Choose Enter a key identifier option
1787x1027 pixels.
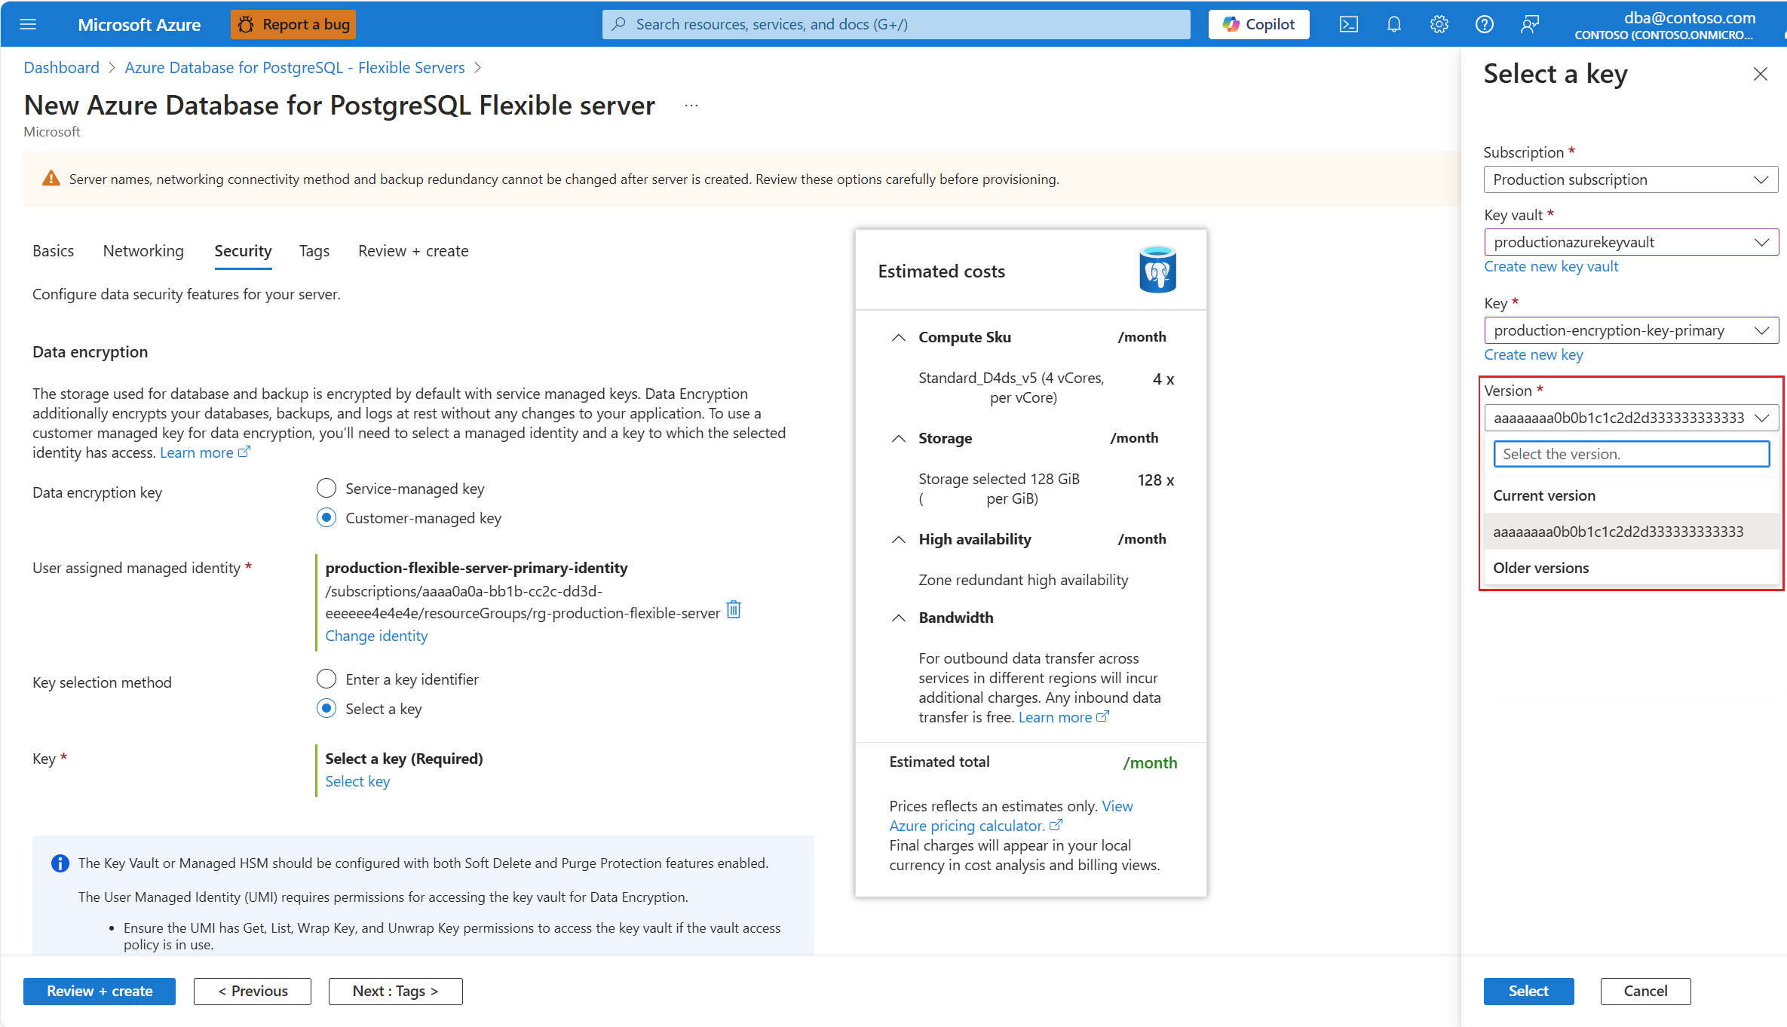pyautogui.click(x=326, y=679)
